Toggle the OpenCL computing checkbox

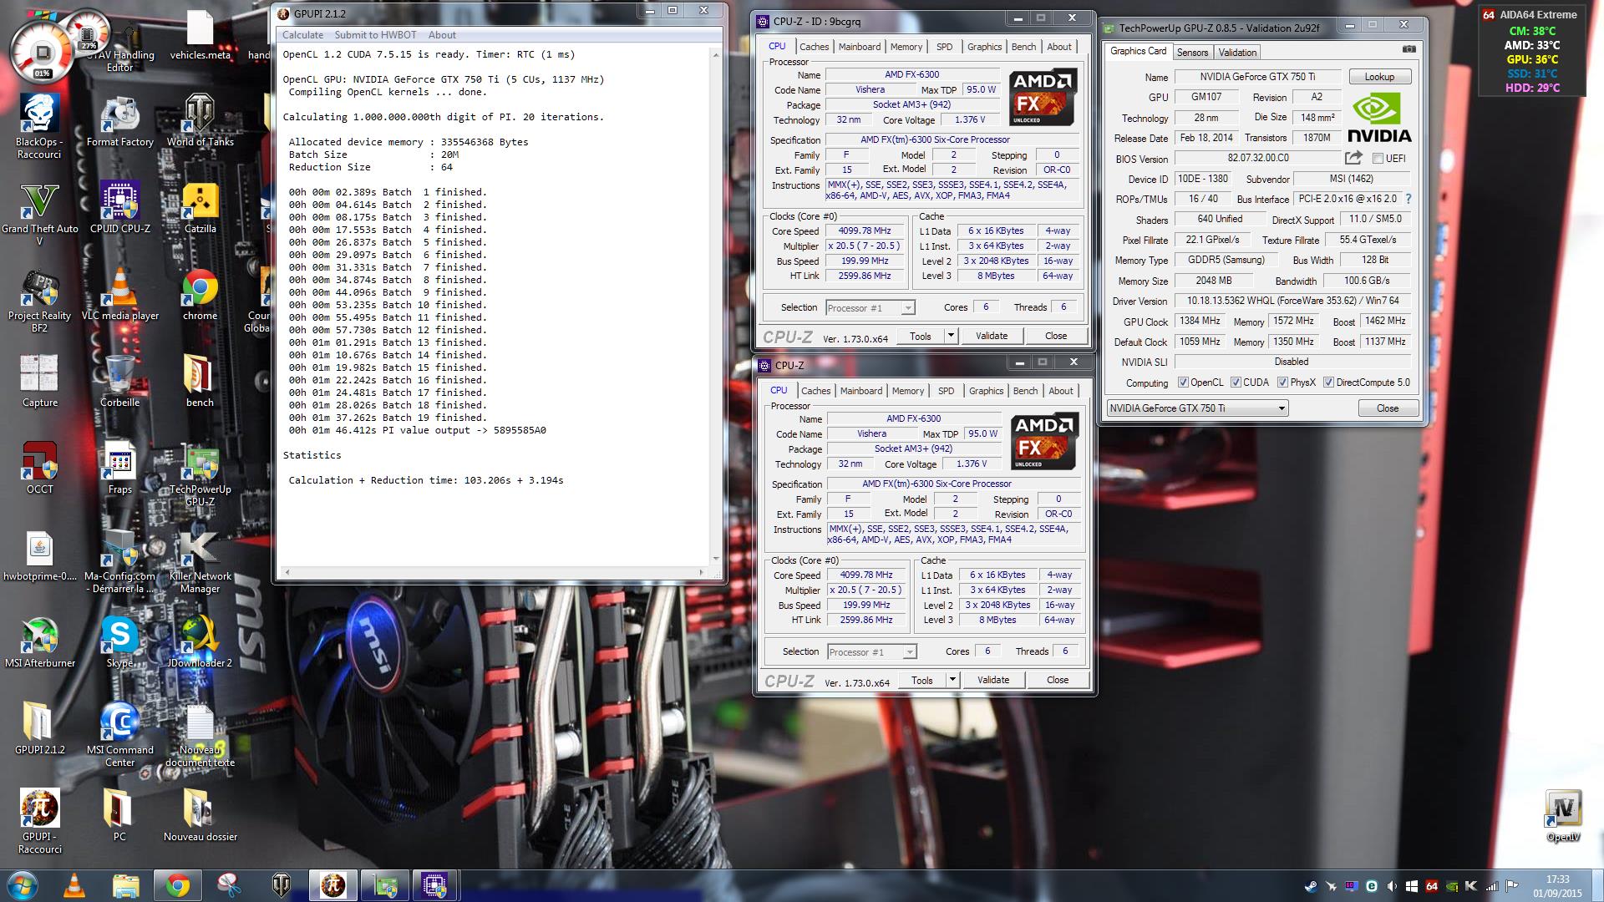pyautogui.click(x=1183, y=383)
